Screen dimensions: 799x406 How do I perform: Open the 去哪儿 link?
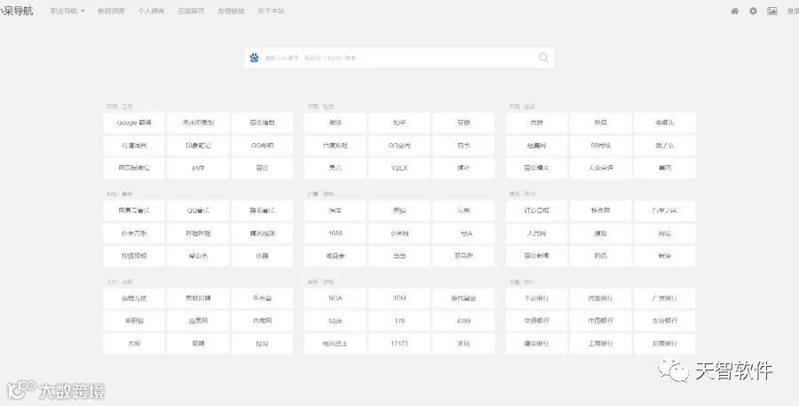664,123
